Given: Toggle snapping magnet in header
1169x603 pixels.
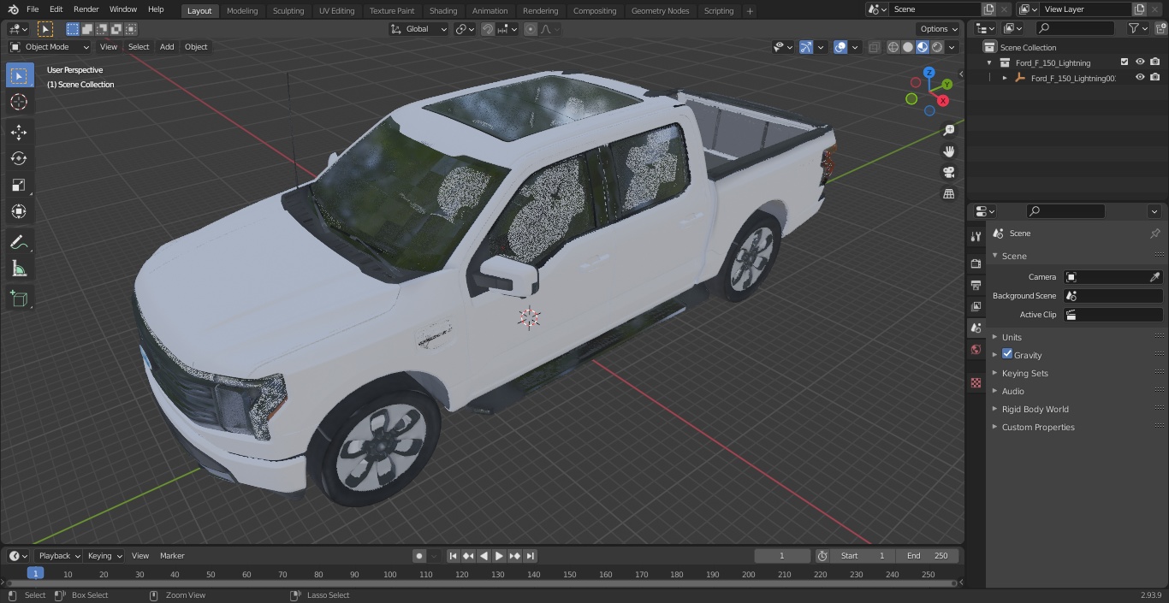Looking at the screenshot, I should (x=487, y=29).
